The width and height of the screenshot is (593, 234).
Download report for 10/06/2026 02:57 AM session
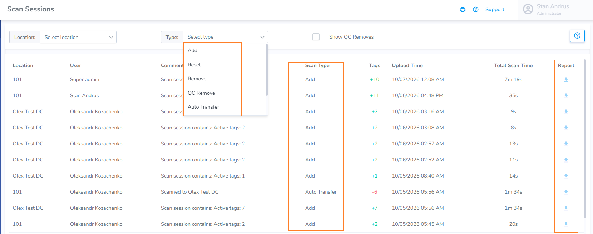click(x=566, y=144)
